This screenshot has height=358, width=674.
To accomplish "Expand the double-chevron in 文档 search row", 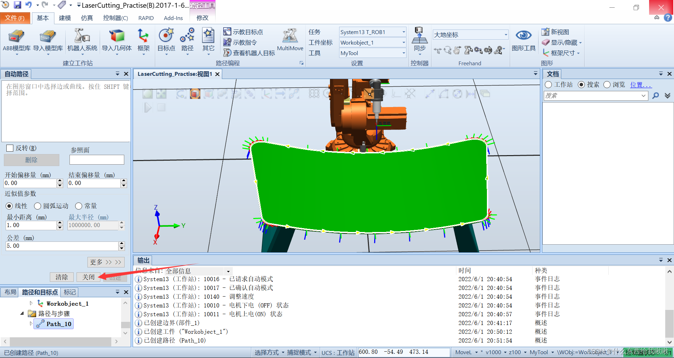I will pyautogui.click(x=667, y=95).
